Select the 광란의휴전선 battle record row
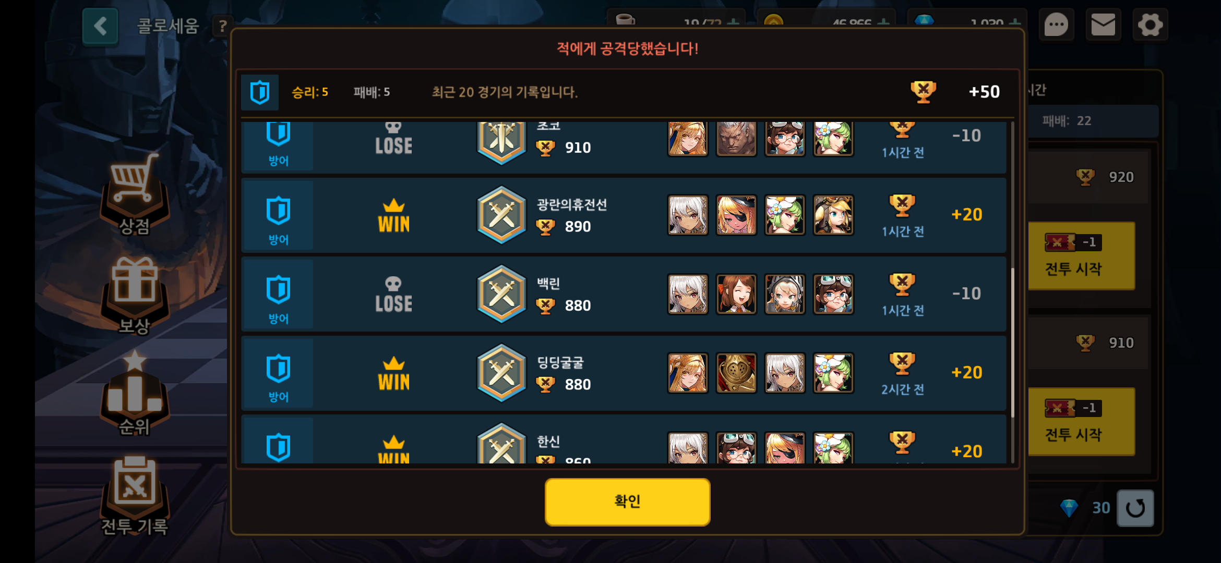 pyautogui.click(x=624, y=215)
